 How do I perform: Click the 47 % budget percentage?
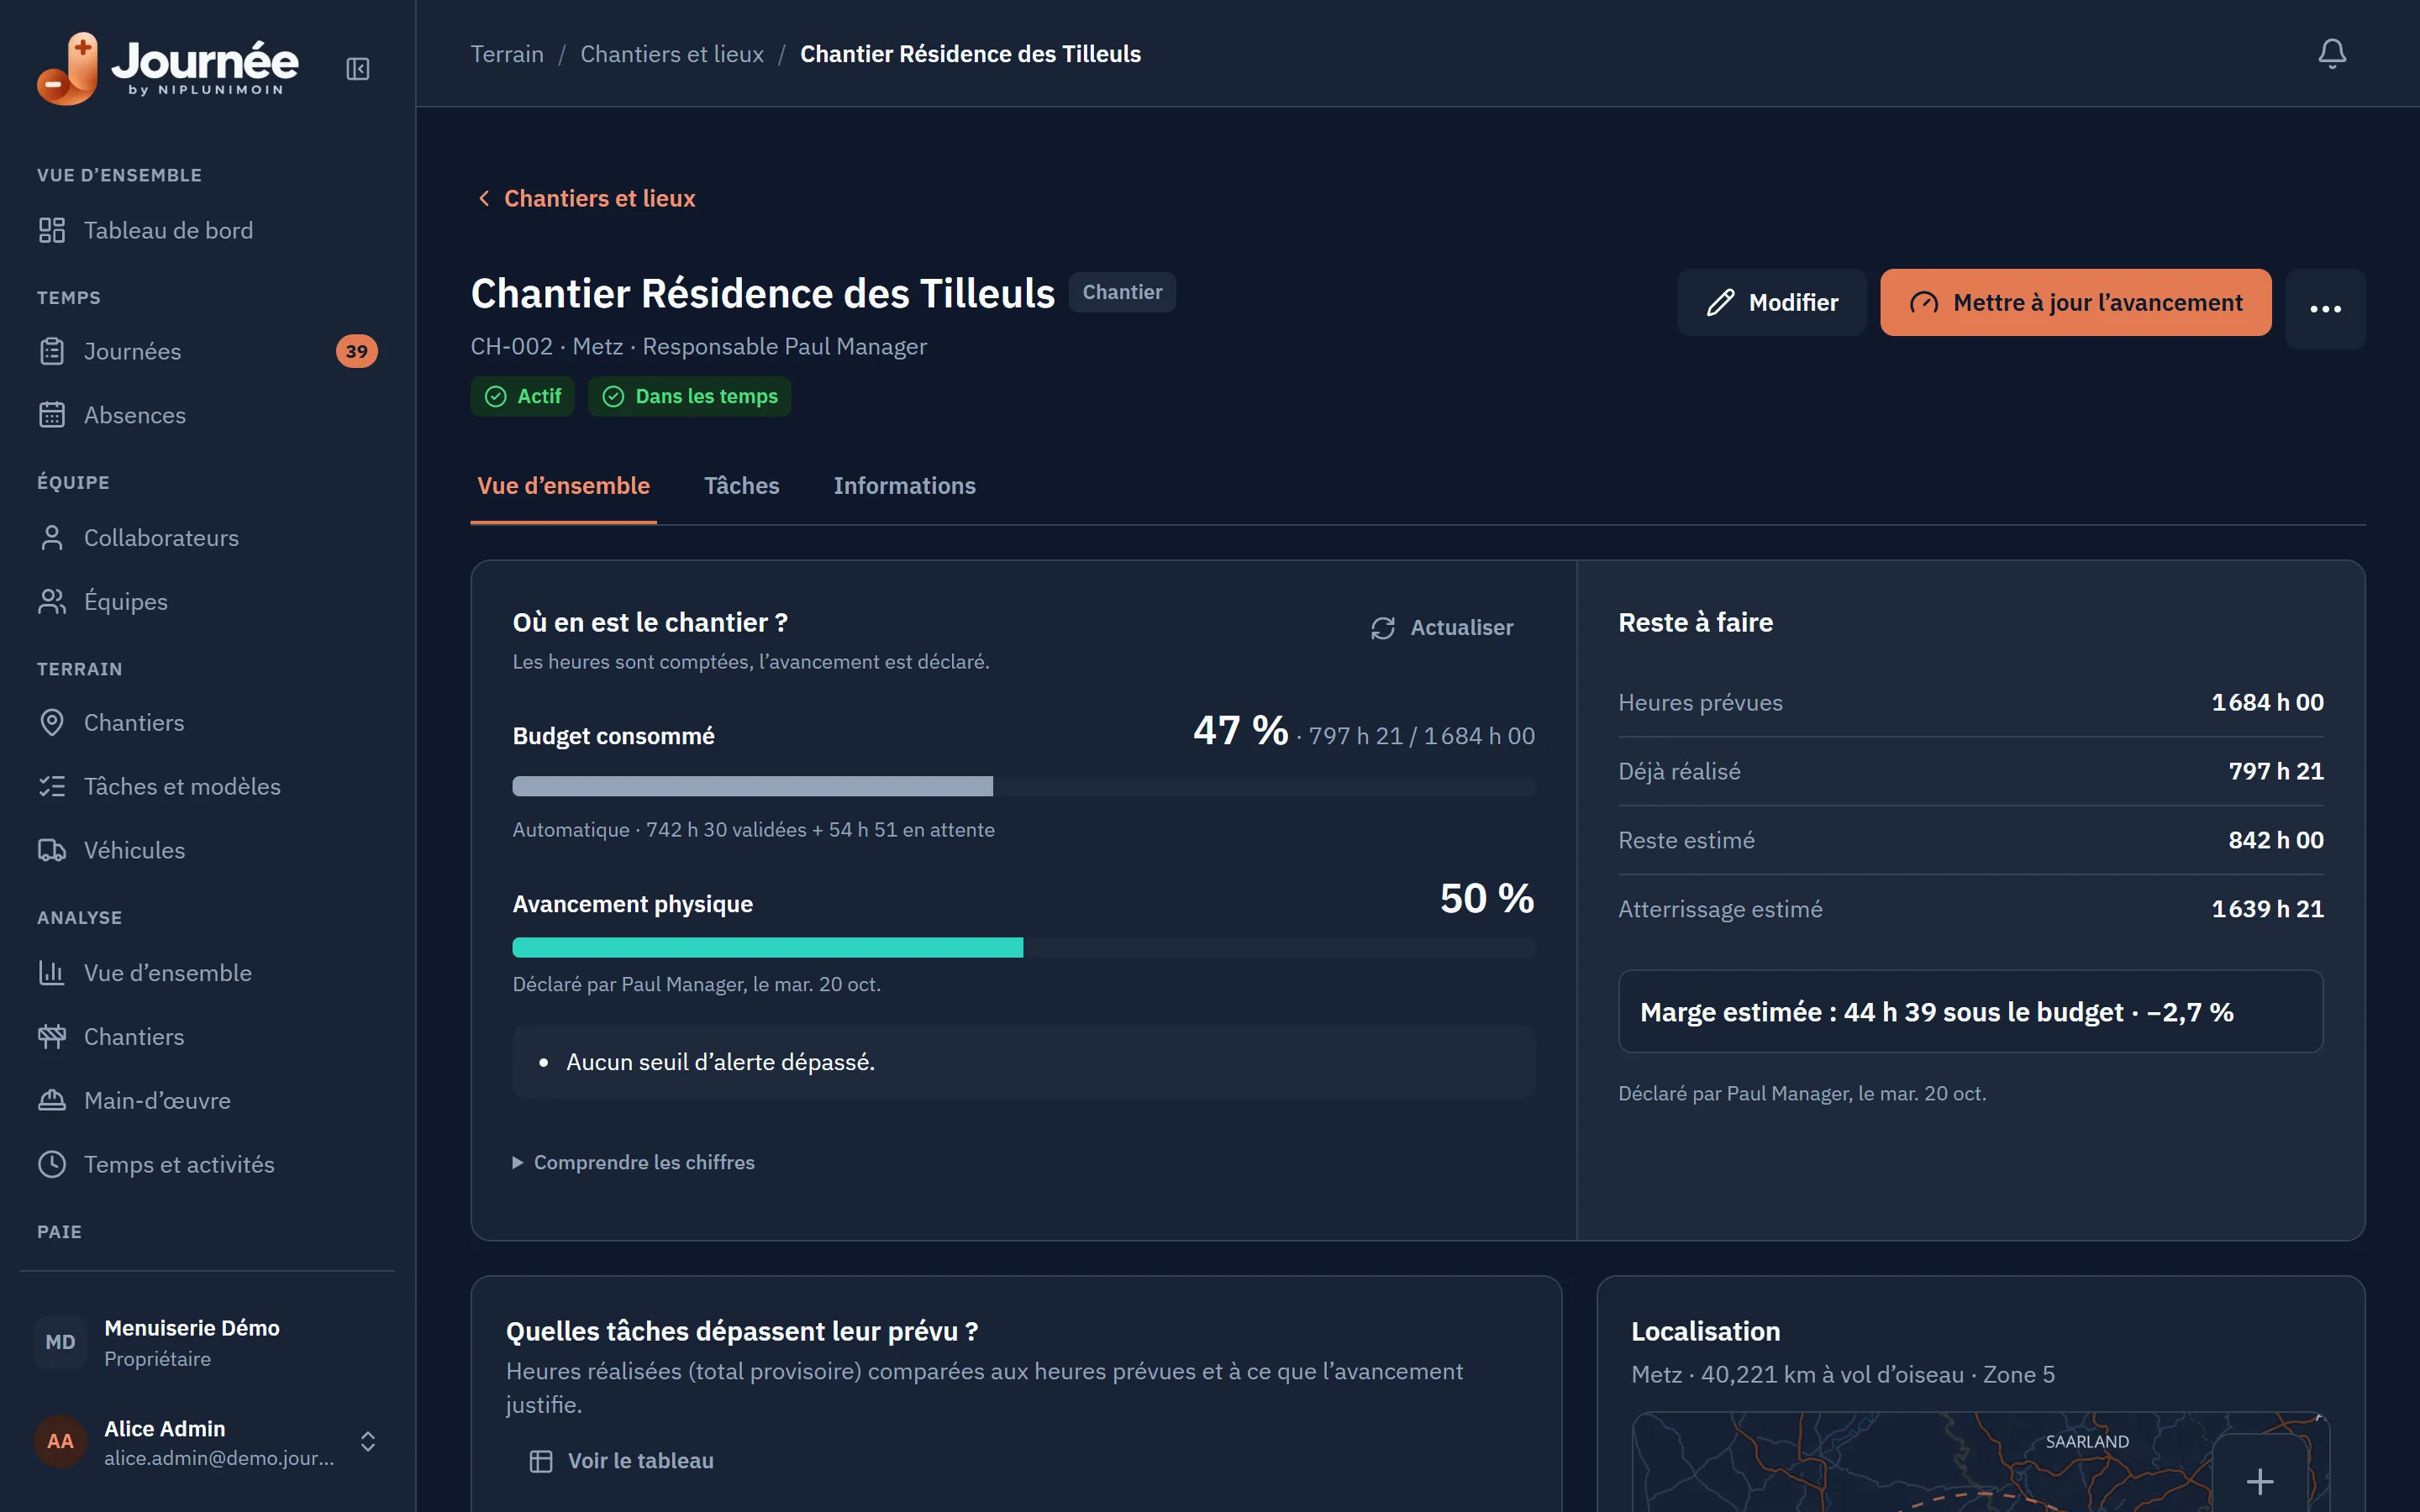coord(1240,730)
